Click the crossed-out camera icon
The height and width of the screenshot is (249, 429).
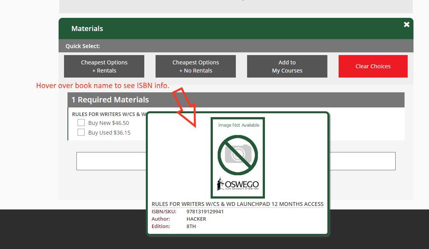[x=237, y=154]
